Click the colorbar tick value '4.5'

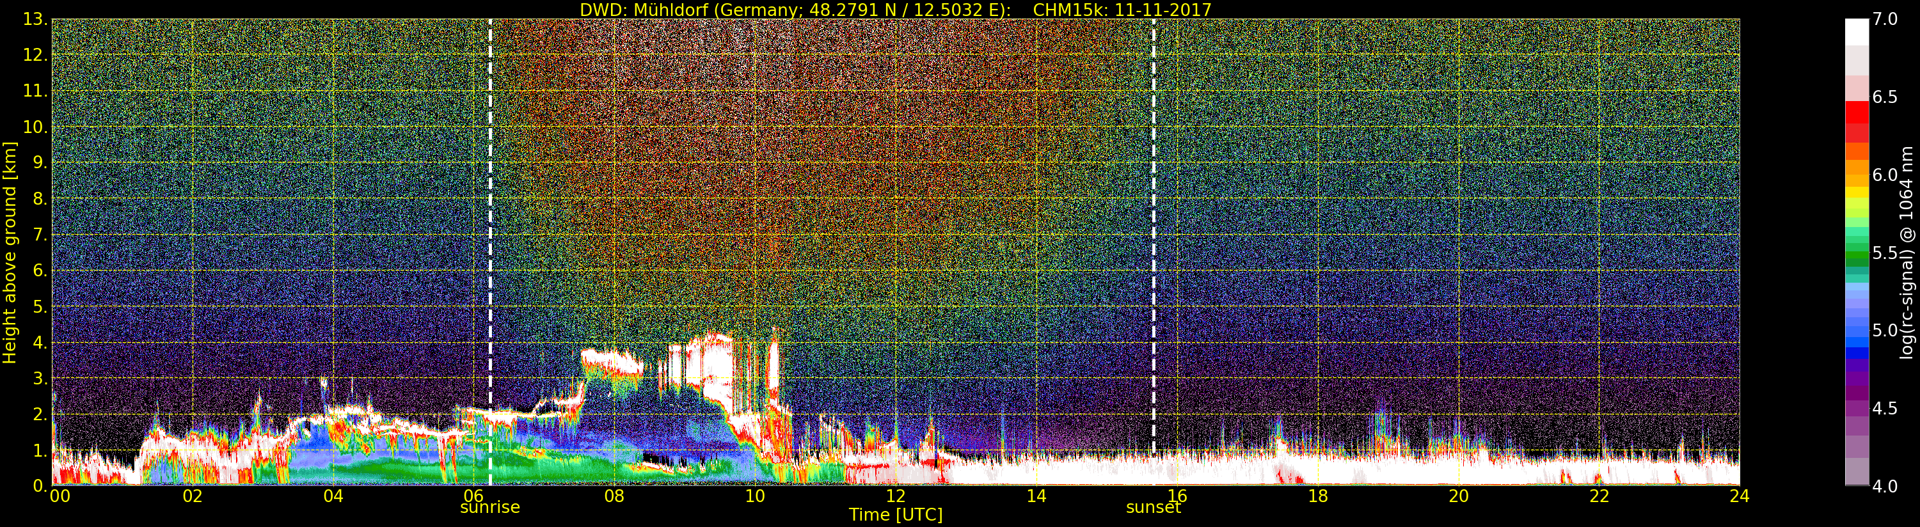coord(1885,409)
